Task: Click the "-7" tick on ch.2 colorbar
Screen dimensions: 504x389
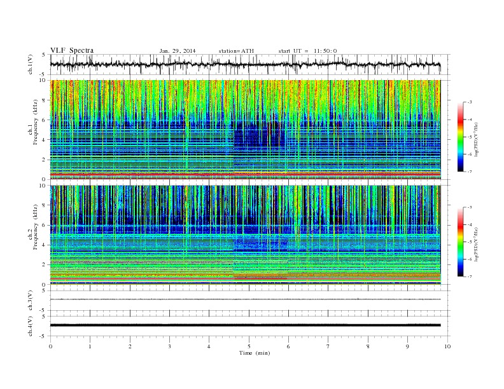Action: pos(470,276)
